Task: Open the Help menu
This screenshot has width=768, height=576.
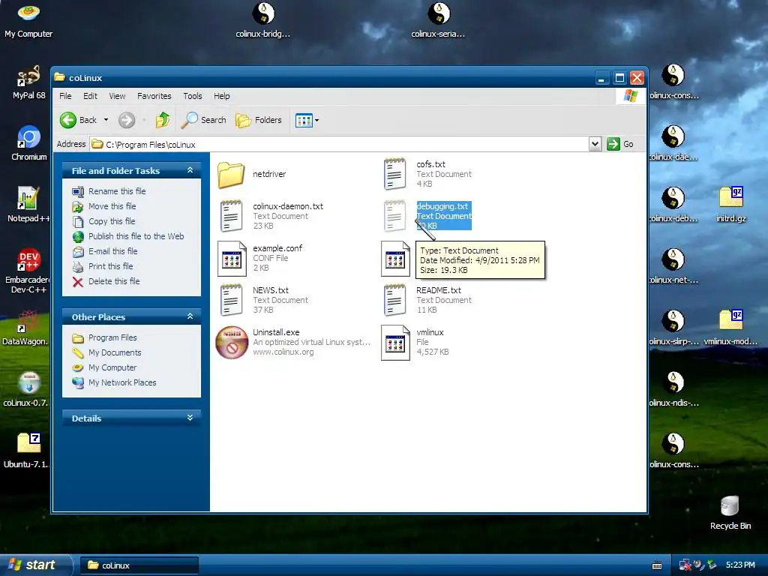Action: point(221,96)
